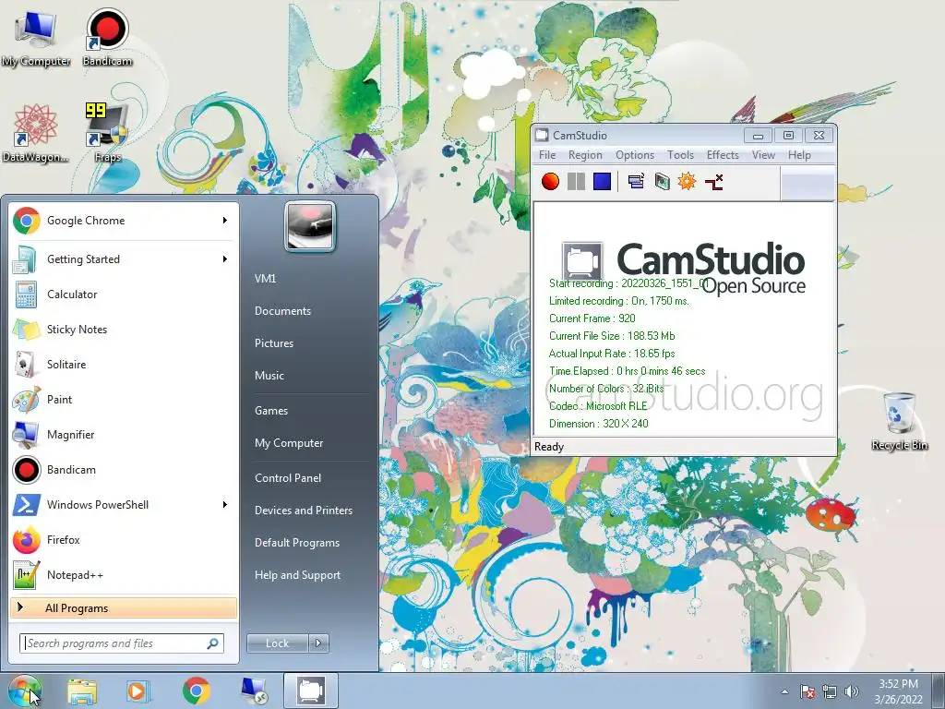
Task: Open Games from Start menu
Action: click(x=271, y=411)
